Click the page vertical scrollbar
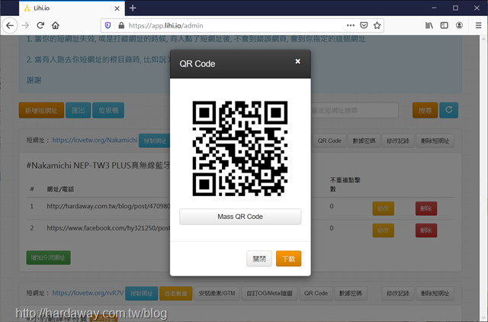 483,178
